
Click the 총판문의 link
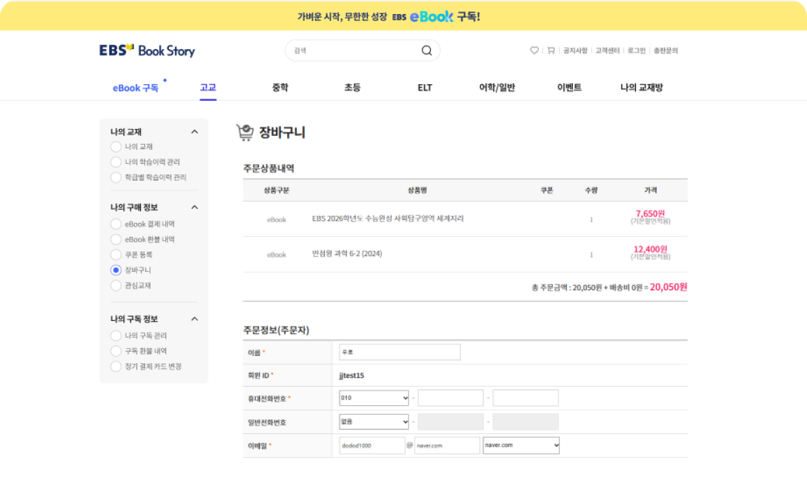click(665, 50)
